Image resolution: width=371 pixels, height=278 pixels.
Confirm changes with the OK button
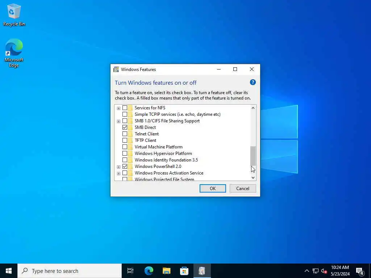(x=213, y=188)
